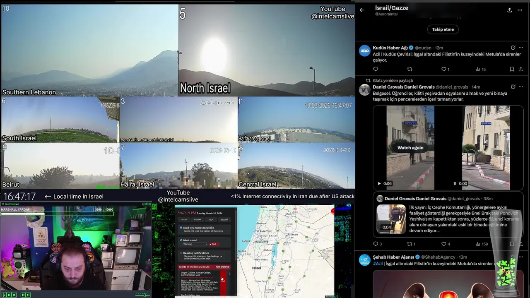Open the @qudsn handle link
530x298 pixels.
[423, 48]
